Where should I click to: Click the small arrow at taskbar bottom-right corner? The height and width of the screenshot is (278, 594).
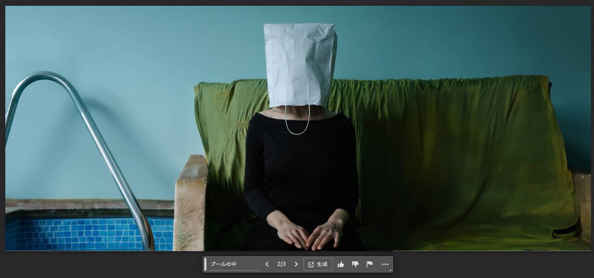(x=390, y=270)
